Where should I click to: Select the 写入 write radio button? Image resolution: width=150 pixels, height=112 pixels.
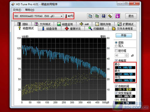[x=116, y=46]
